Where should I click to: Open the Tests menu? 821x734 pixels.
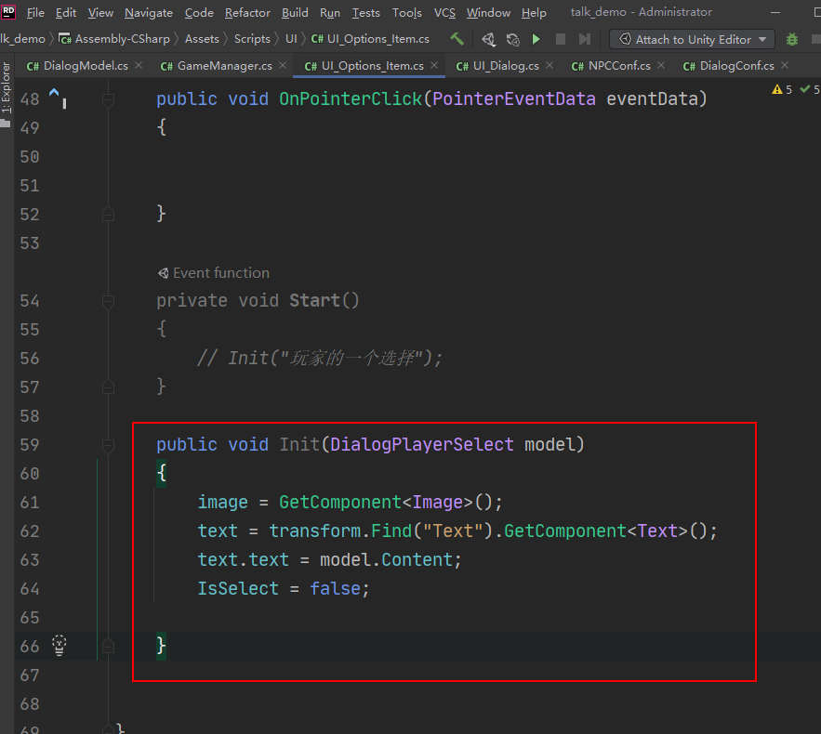(x=365, y=13)
